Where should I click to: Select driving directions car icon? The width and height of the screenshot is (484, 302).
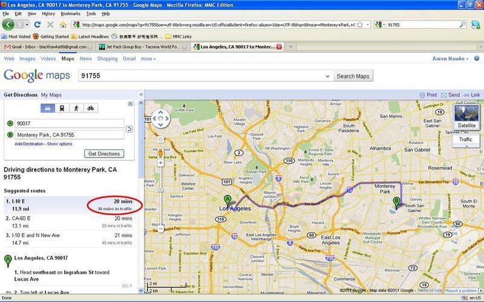tap(48, 108)
